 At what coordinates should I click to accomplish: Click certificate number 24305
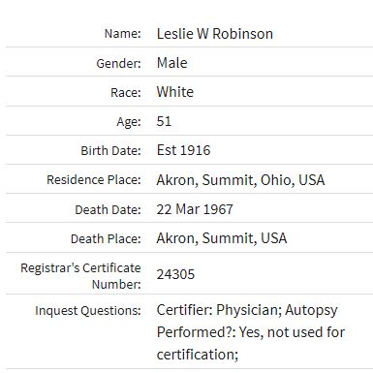[175, 274]
